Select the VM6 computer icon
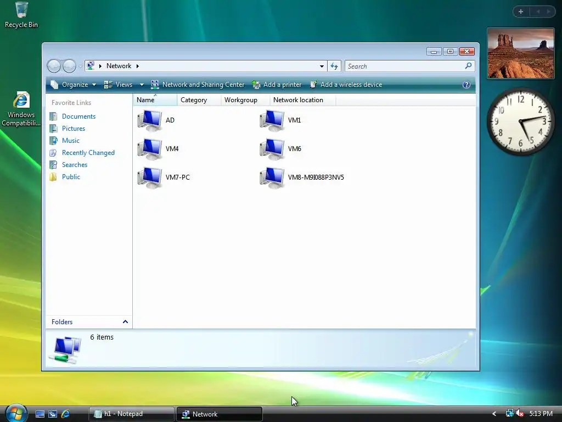Image resolution: width=562 pixels, height=422 pixels. (x=272, y=149)
